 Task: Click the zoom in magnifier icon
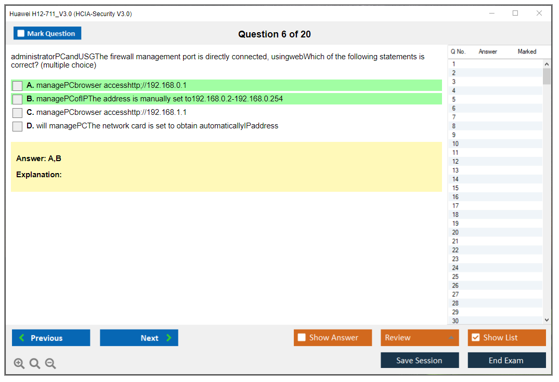(19, 364)
